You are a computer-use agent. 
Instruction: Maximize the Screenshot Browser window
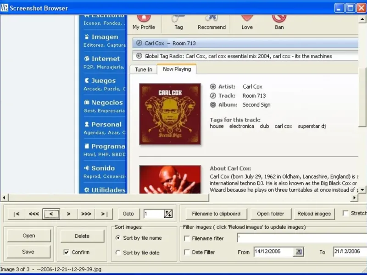click(x=350, y=8)
